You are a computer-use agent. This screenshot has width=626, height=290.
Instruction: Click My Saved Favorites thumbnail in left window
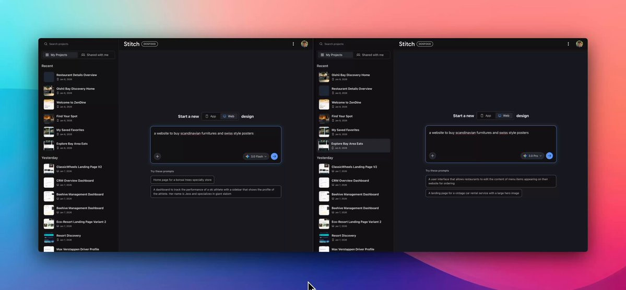pyautogui.click(x=49, y=131)
